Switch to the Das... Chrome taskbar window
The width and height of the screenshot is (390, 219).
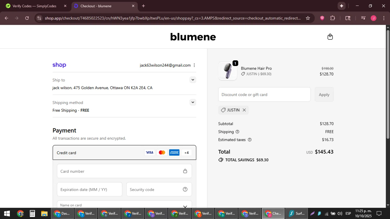[62, 214]
